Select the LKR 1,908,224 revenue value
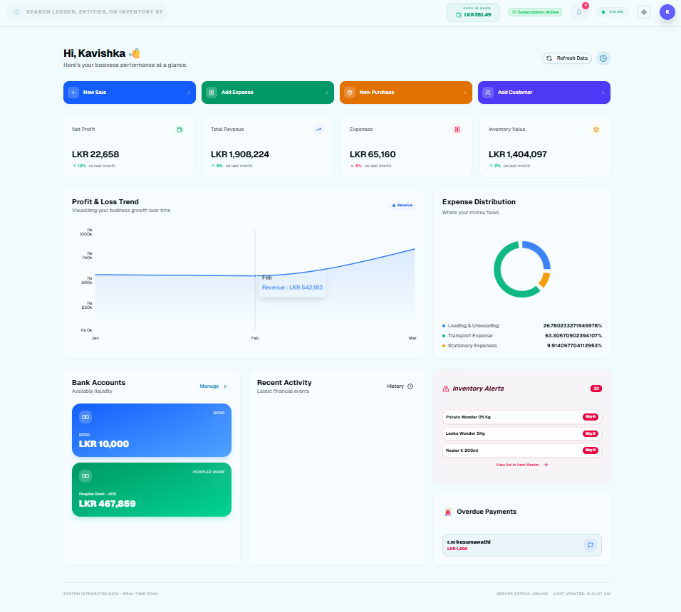 coord(240,154)
